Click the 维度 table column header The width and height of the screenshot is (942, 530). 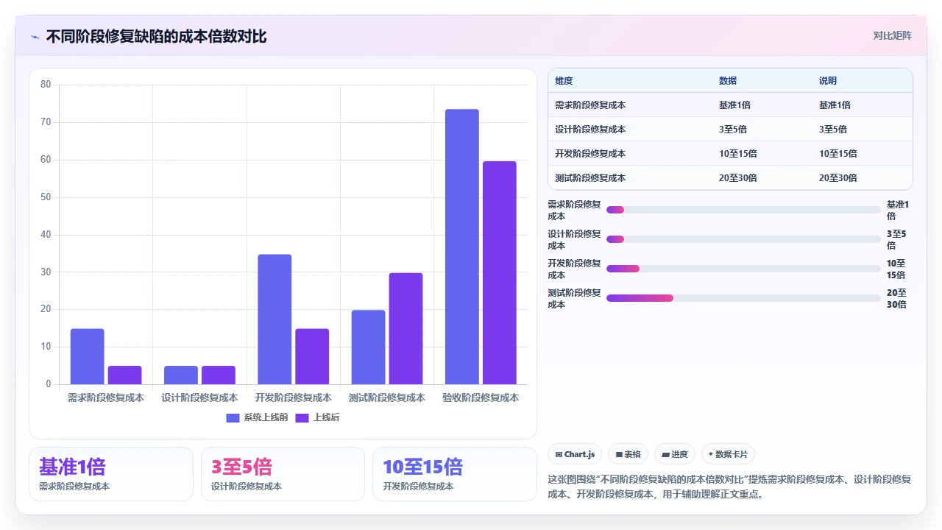pos(564,81)
